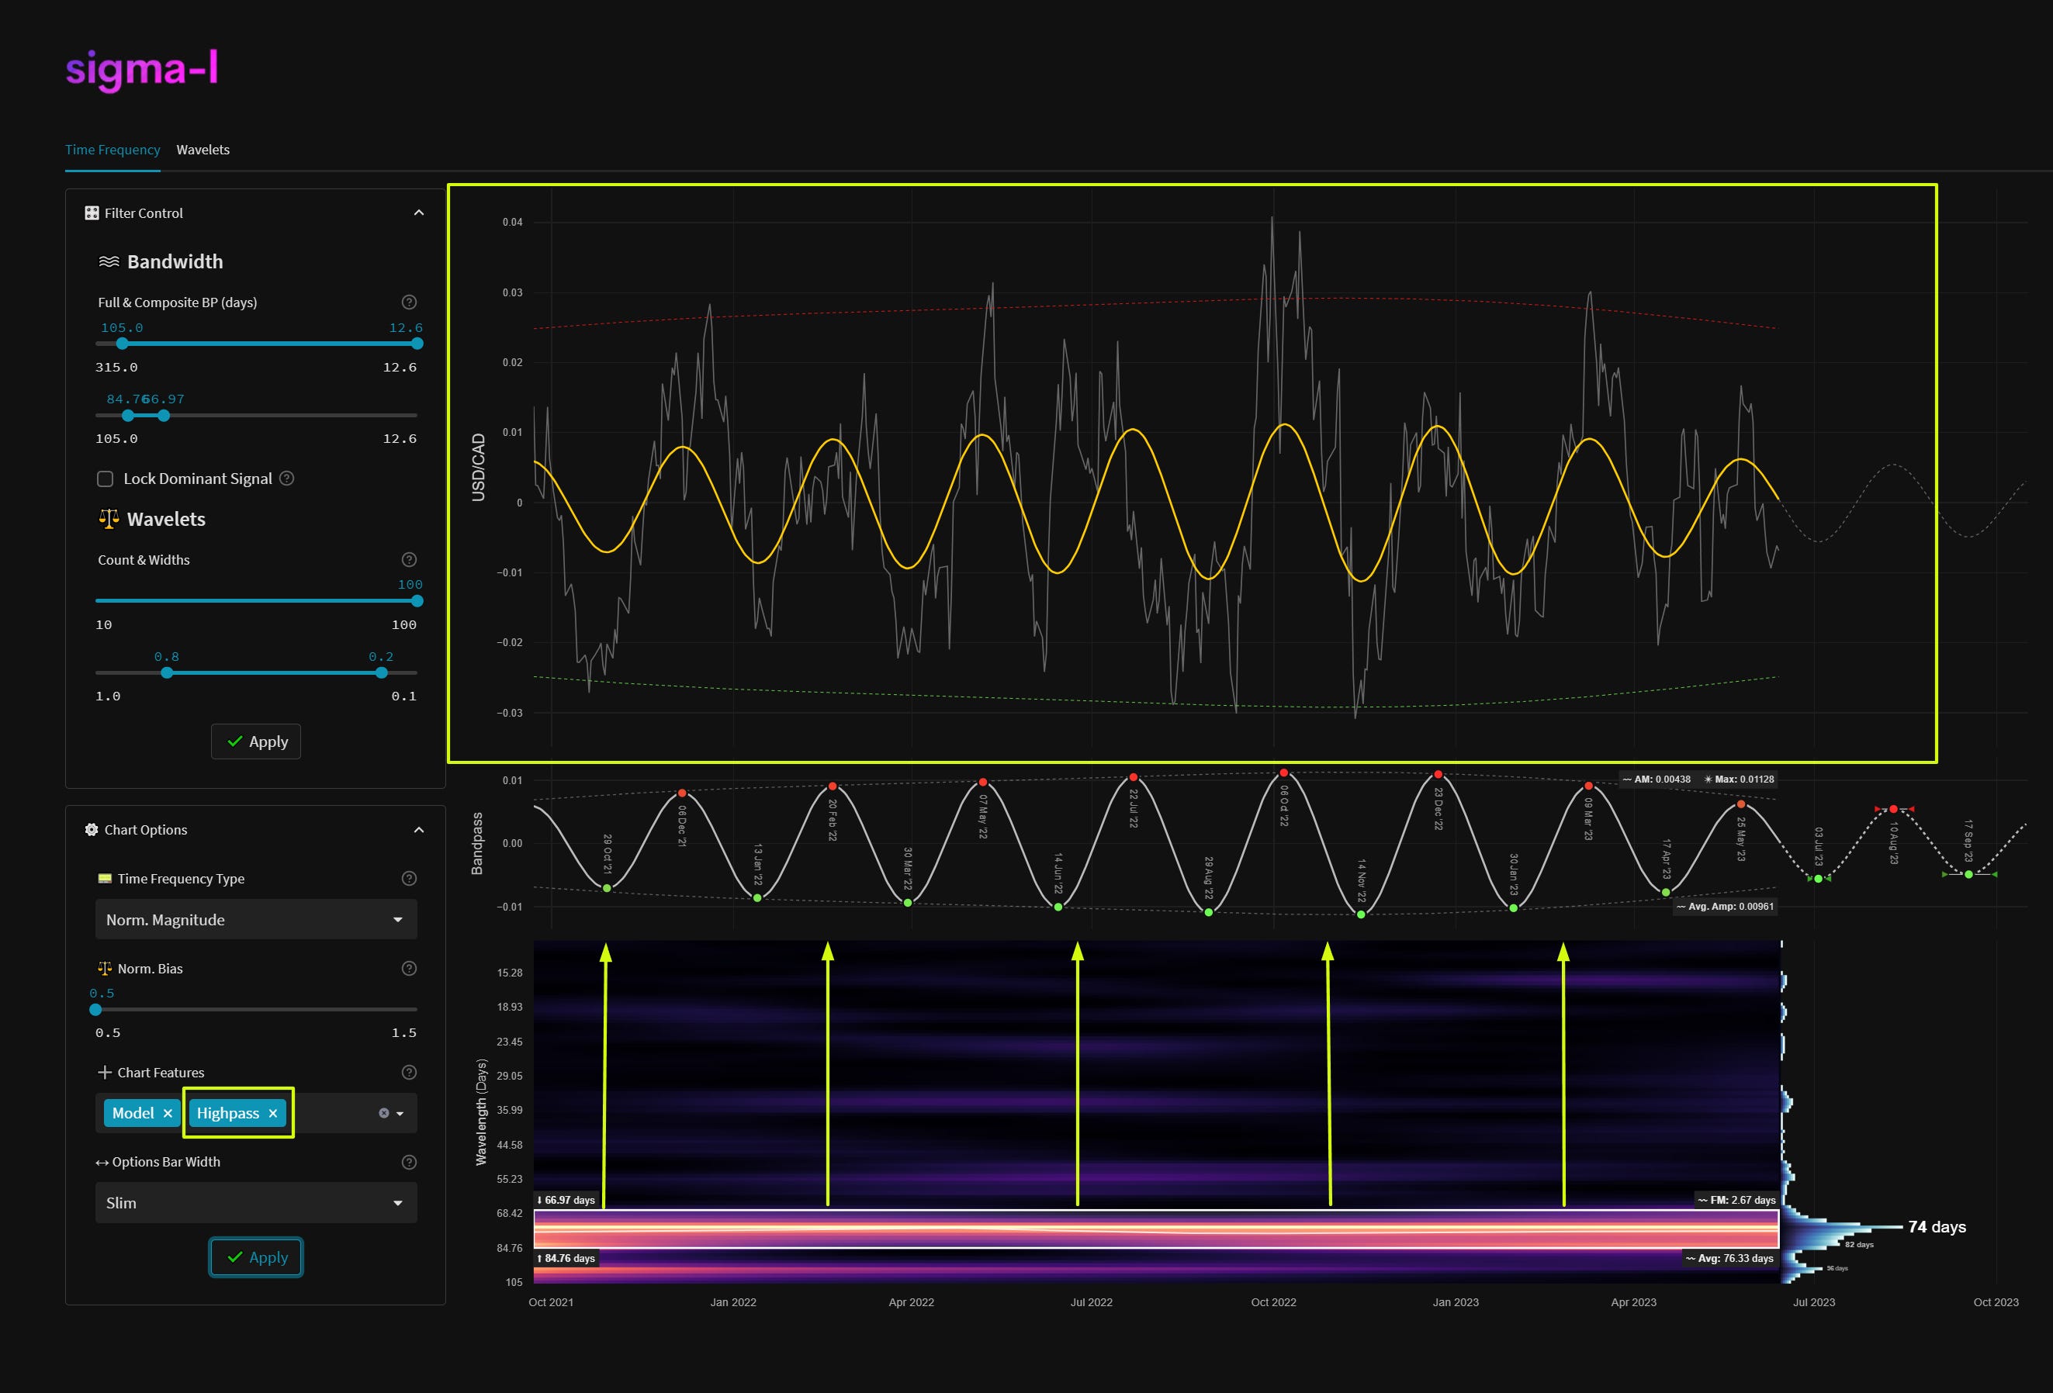Image resolution: width=2053 pixels, height=1393 pixels.
Task: Click the Chart Options gear icon
Action: (91, 829)
